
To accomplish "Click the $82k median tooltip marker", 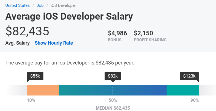I will point(113,76).
